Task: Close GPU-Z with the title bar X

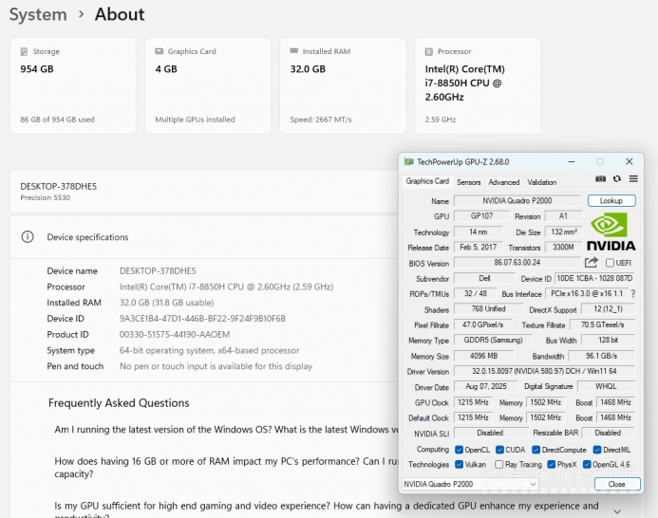Action: (630, 162)
